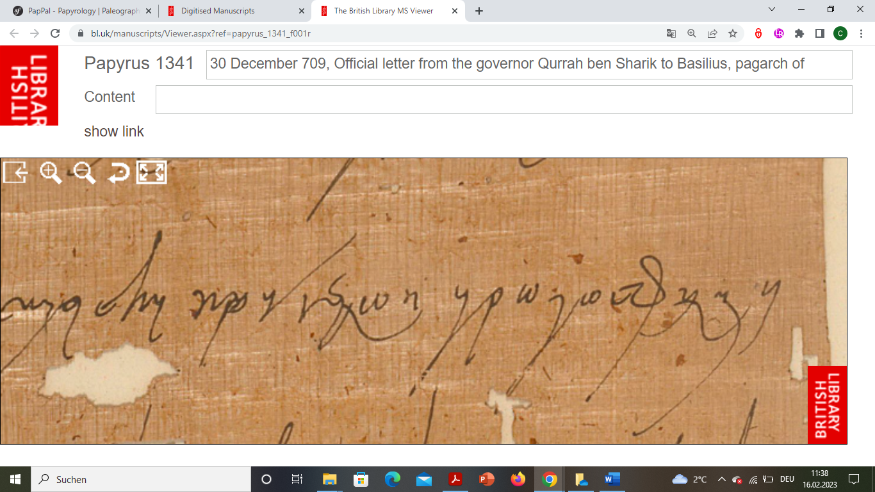The width and height of the screenshot is (875, 492).
Task: Translate this page with Google Translate icon
Action: [671, 33]
